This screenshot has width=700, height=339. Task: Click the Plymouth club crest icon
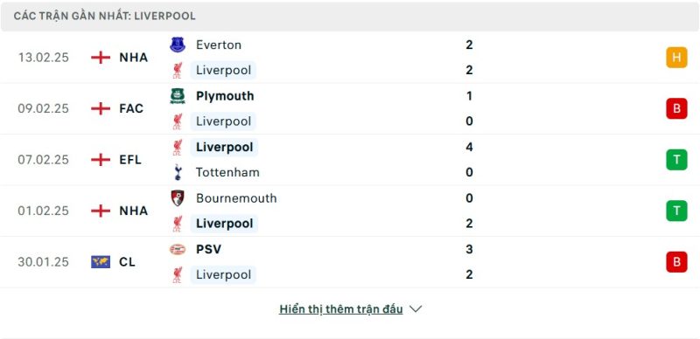click(178, 96)
